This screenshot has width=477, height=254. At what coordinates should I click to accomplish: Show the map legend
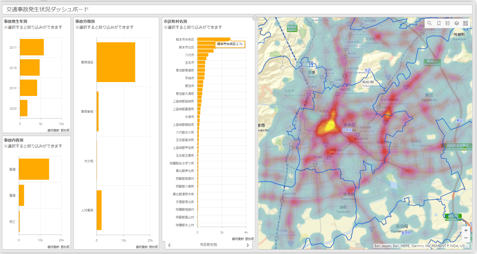click(448, 23)
